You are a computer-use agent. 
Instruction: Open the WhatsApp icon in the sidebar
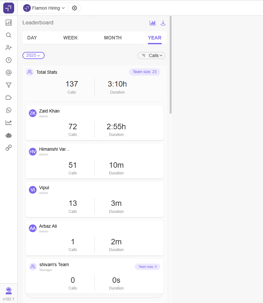[x=9, y=110]
